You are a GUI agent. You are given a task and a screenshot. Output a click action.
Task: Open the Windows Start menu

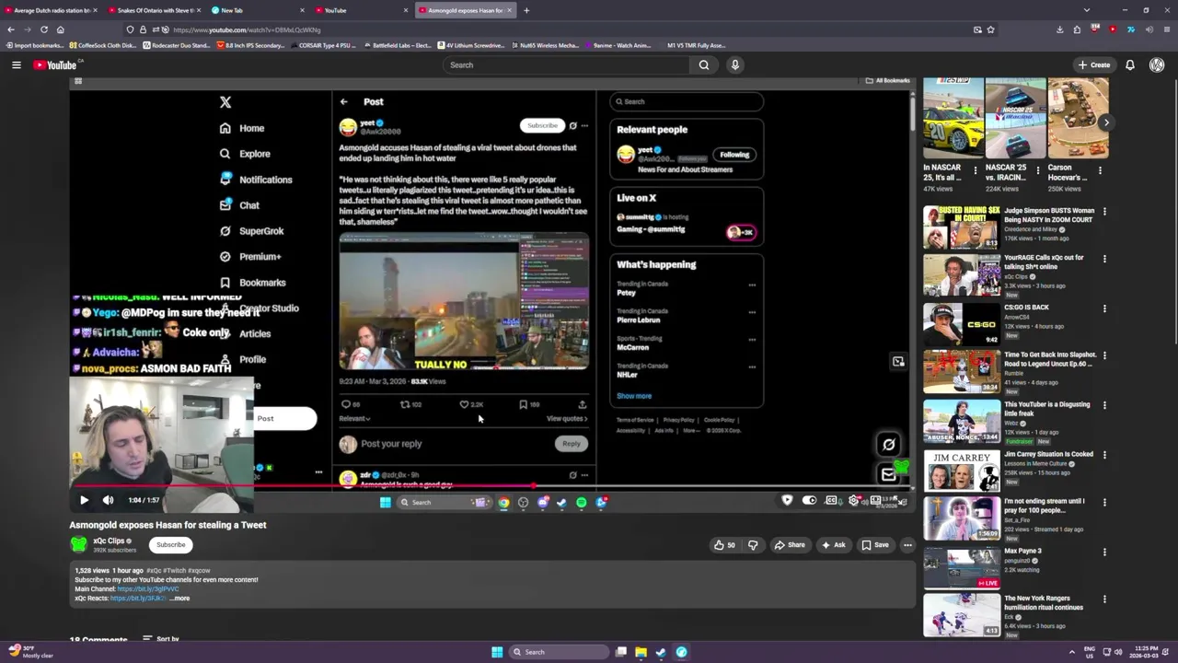coord(497,652)
